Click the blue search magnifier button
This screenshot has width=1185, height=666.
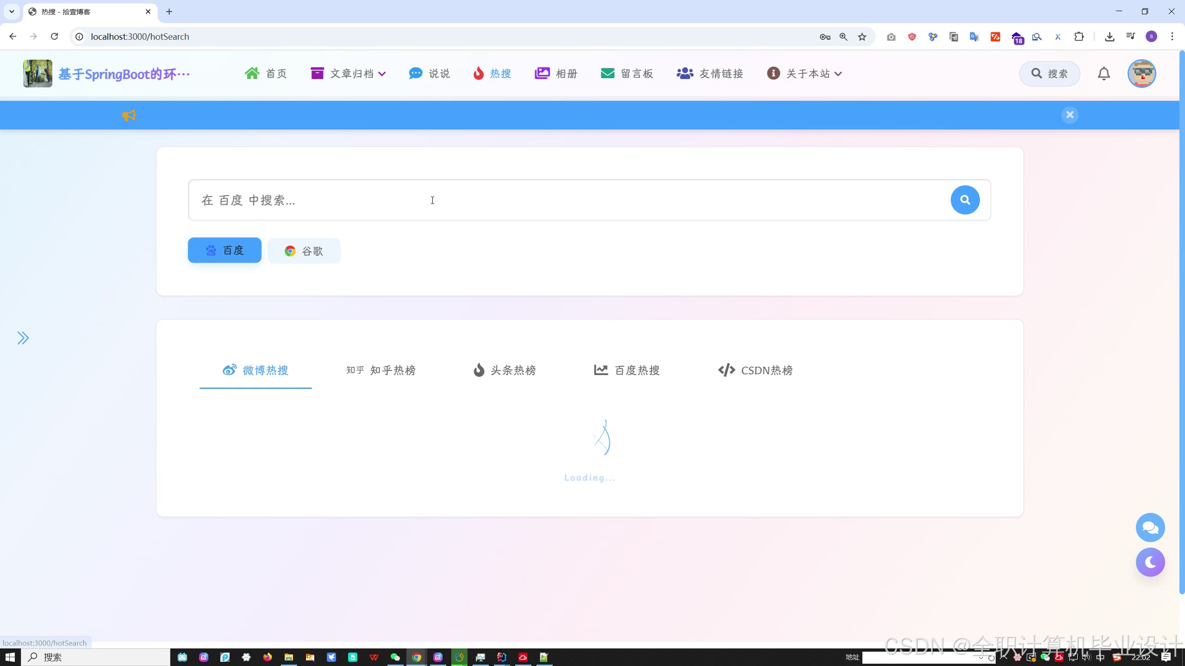point(965,200)
